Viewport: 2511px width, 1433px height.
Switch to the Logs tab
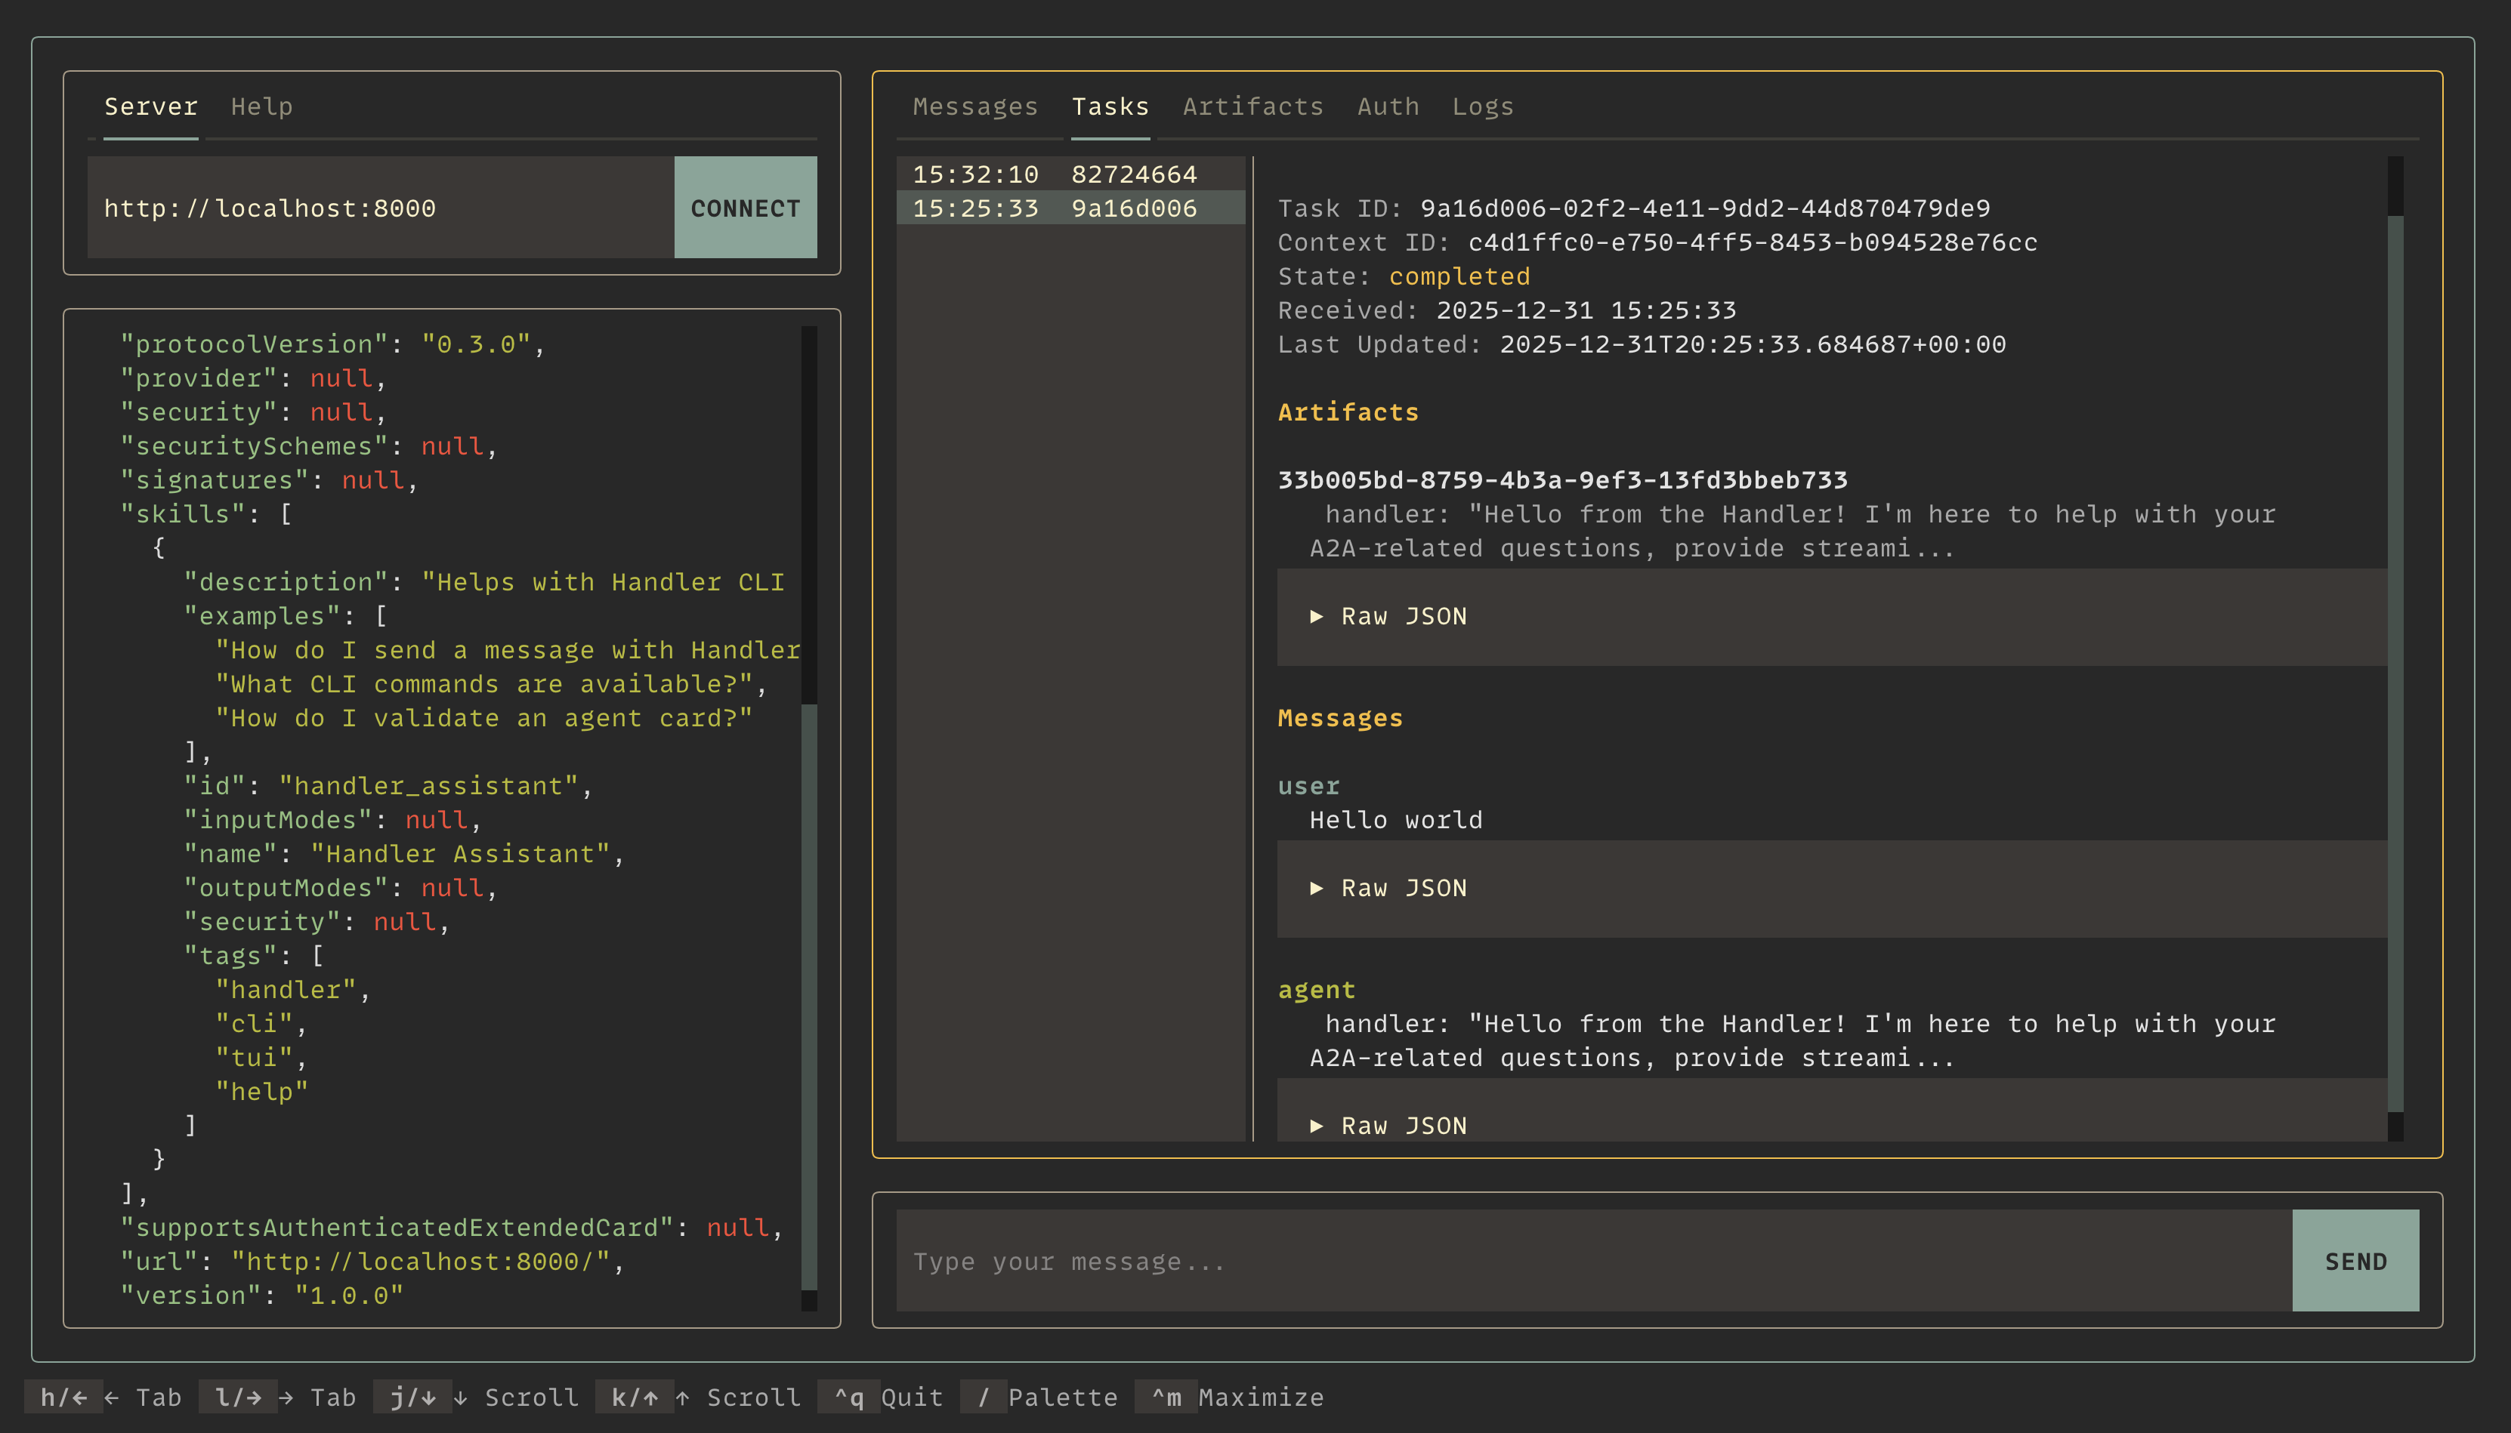1482,106
